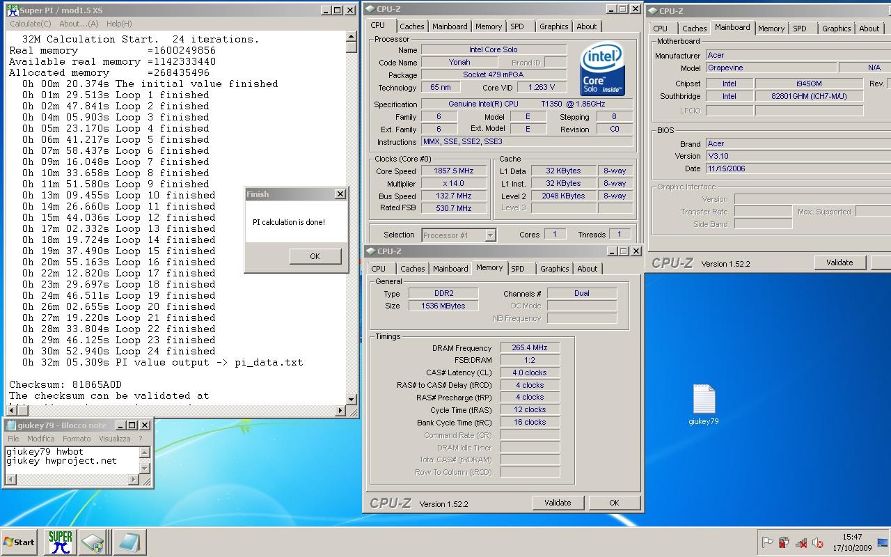Screen dimensions: 891x557
Task: Click Validate in the Mainboard window
Action: tap(839, 262)
